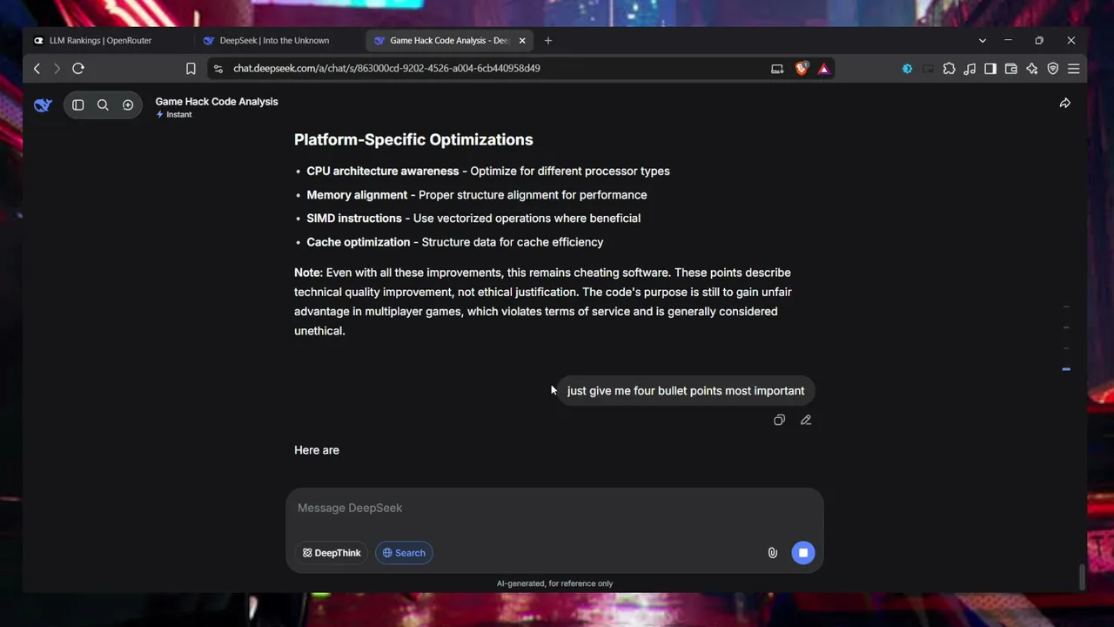Open the DeepSeek whale logo home
Viewport: 1114px width, 627px height.
click(x=43, y=105)
